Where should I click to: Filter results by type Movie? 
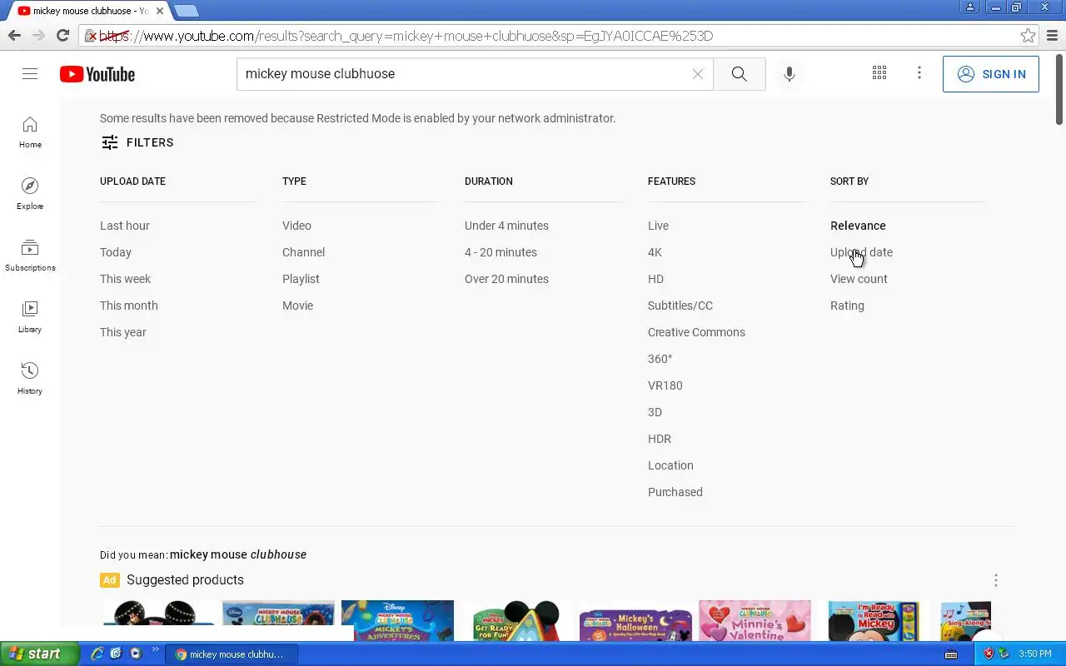[297, 306]
